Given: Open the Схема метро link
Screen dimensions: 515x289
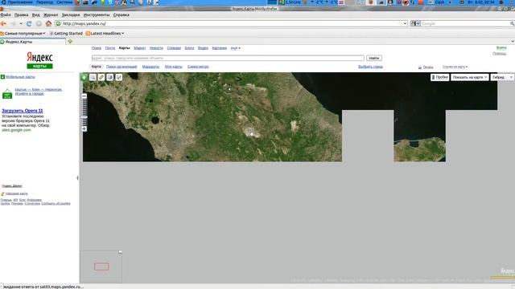Looking at the screenshot, I should [x=198, y=67].
